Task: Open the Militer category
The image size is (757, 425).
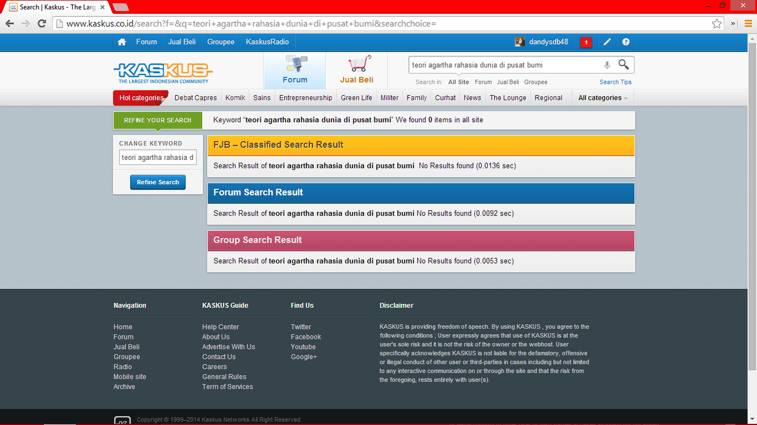Action: (390, 98)
